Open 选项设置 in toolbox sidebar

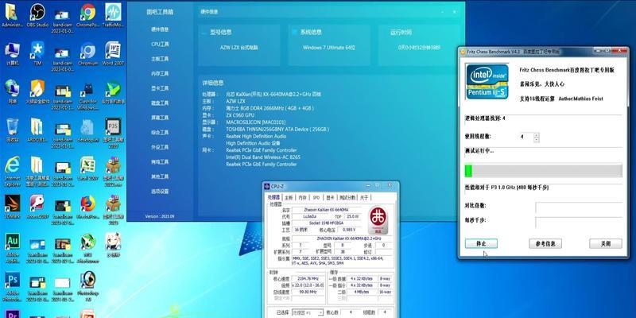160,191
